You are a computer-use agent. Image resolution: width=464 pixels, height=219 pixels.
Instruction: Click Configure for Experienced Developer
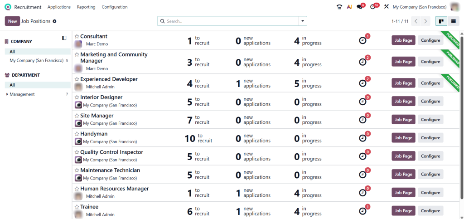coord(430,83)
